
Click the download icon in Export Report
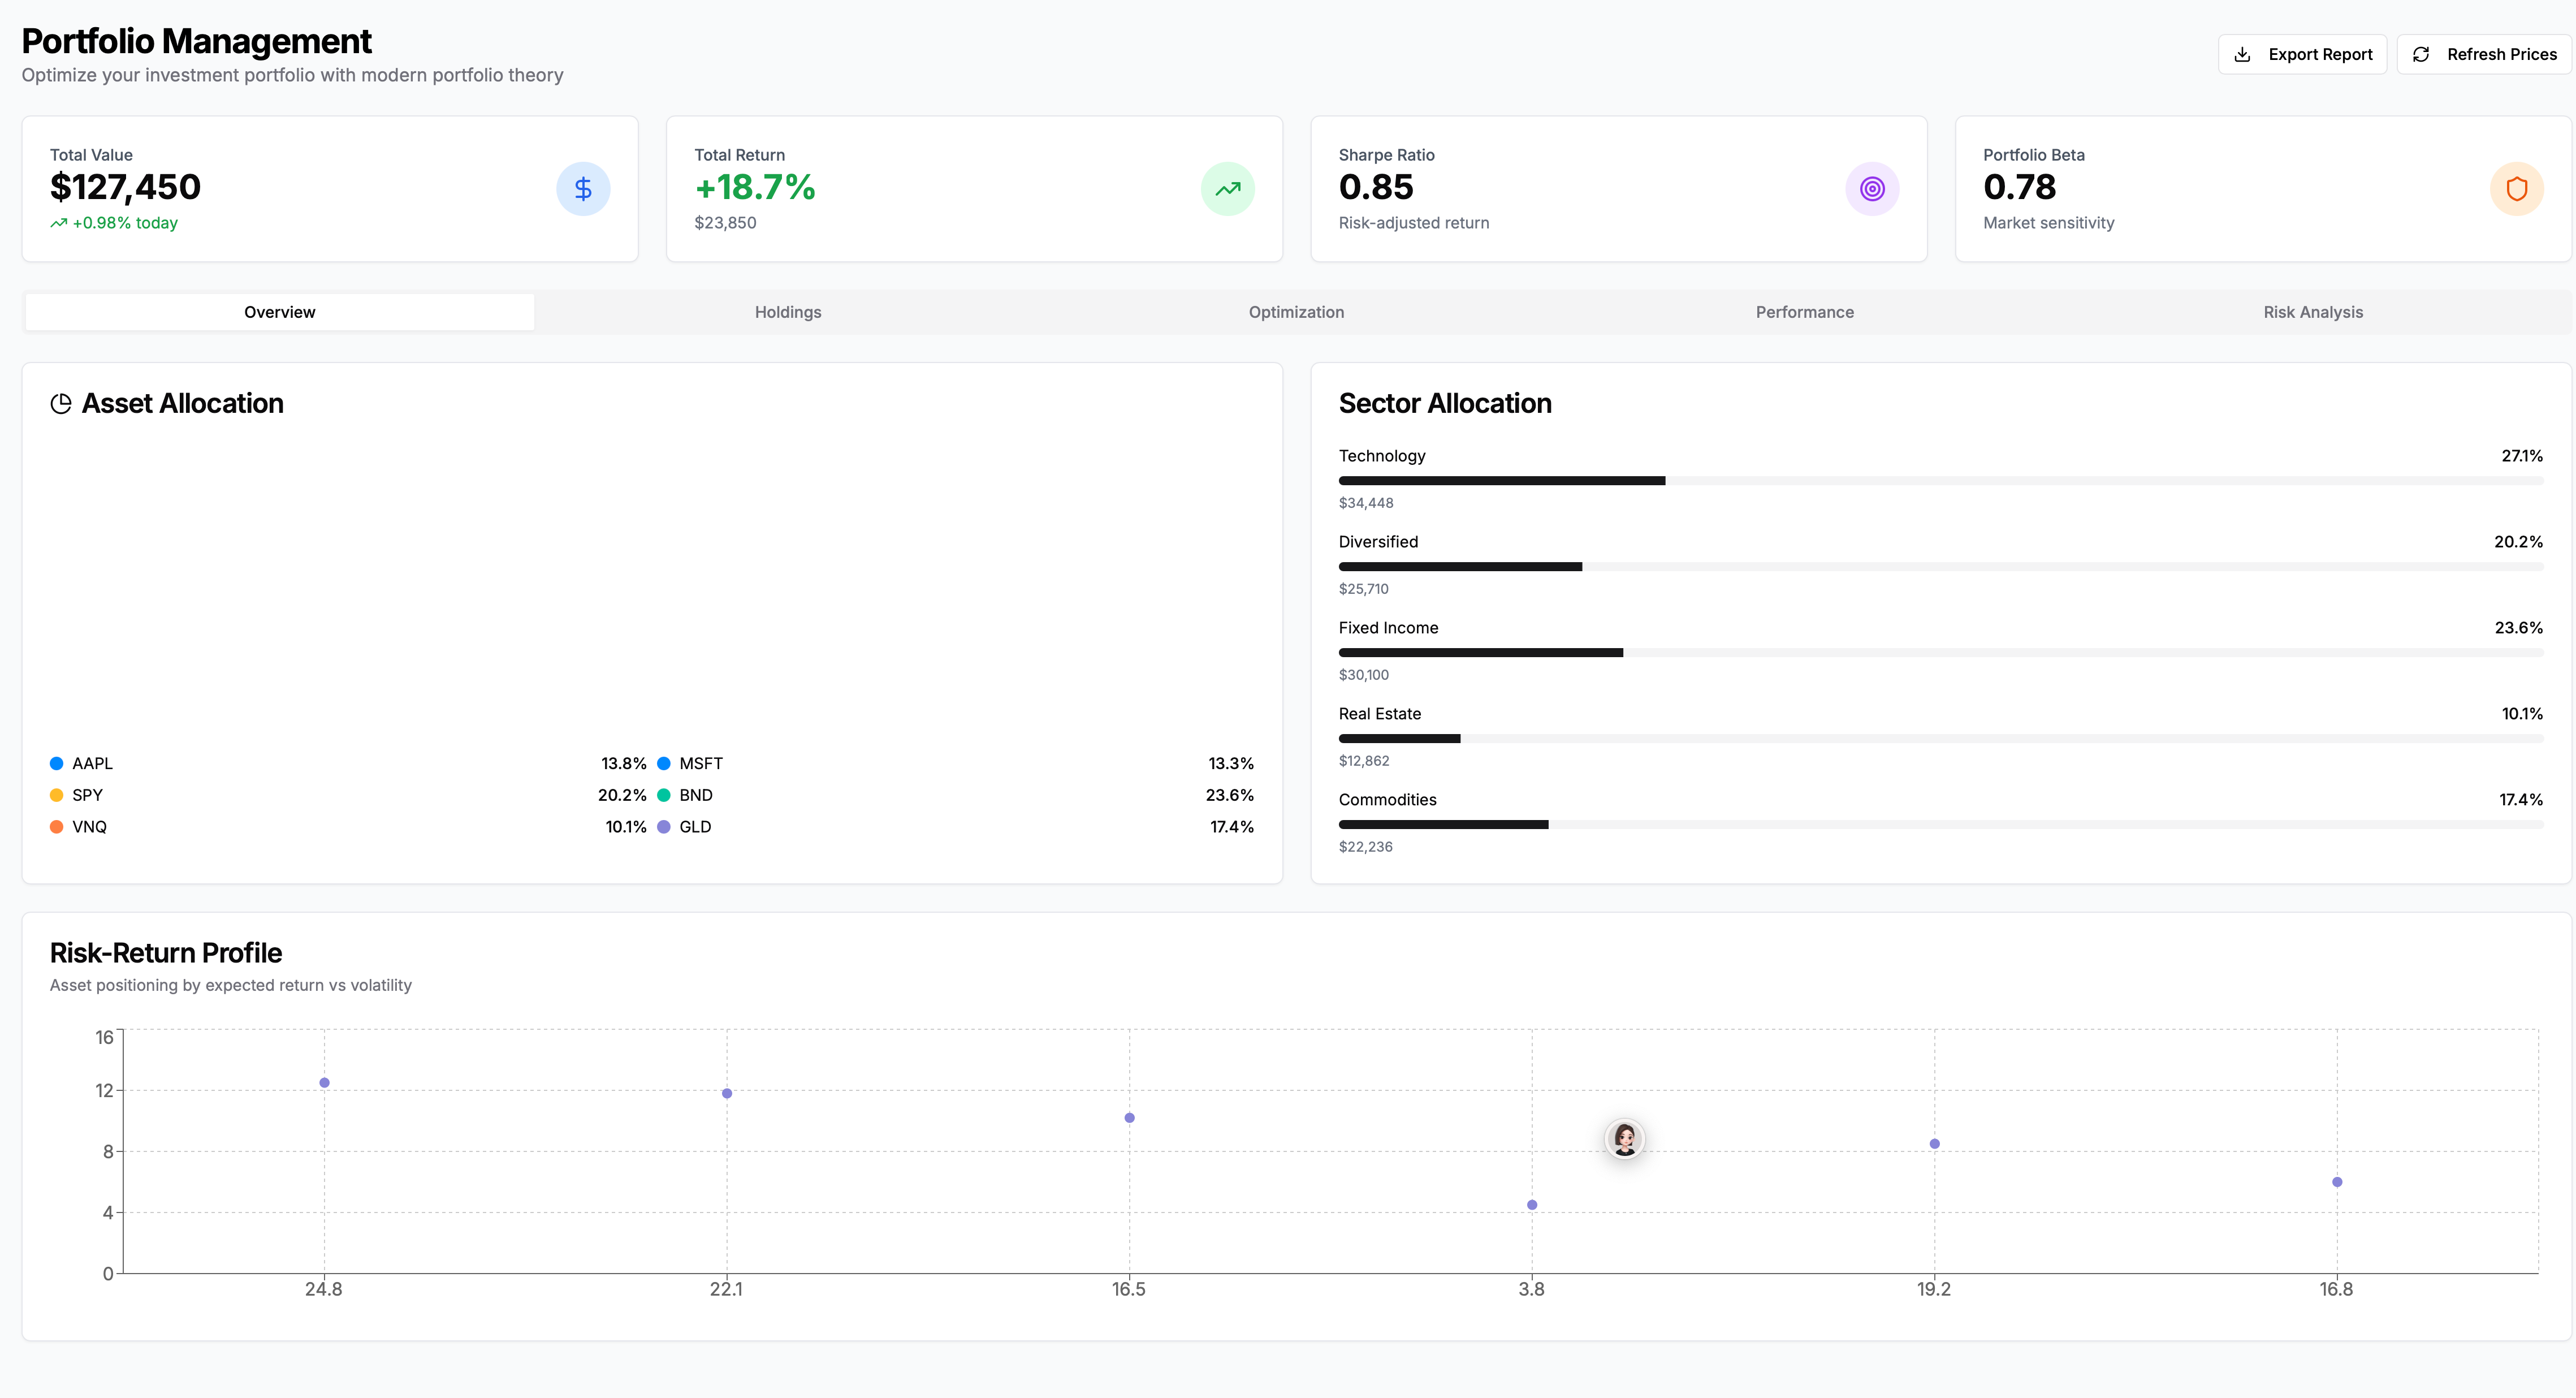(2242, 55)
